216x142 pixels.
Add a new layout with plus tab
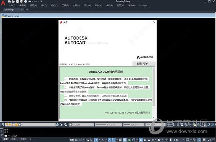pyautogui.click(x=30, y=139)
